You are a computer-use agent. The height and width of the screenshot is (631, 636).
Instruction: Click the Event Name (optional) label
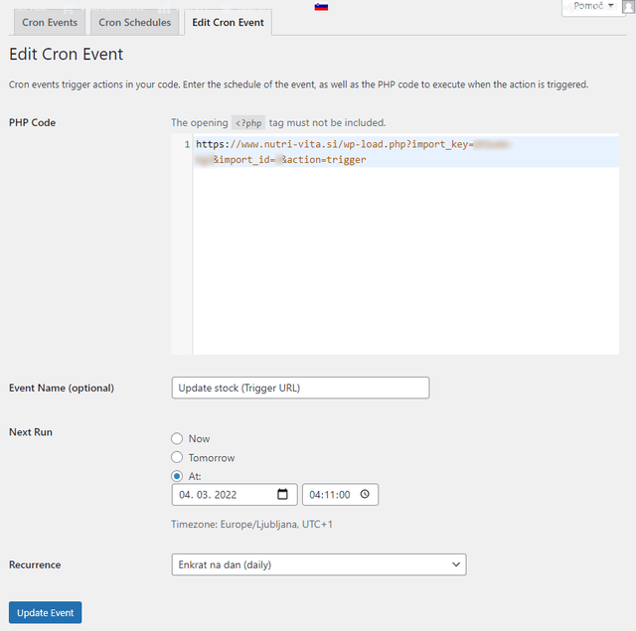point(62,388)
